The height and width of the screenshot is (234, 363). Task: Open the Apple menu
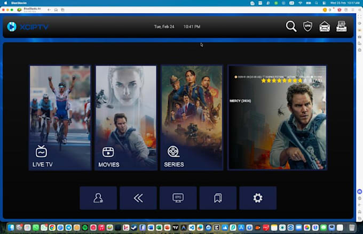[5, 3]
